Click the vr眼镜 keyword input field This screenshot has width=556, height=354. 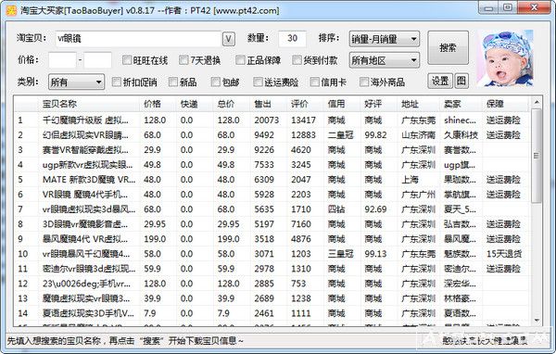pos(138,39)
